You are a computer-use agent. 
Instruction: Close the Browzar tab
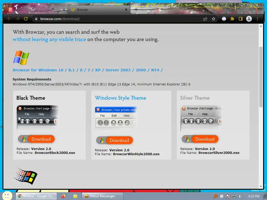[x=126, y=10]
